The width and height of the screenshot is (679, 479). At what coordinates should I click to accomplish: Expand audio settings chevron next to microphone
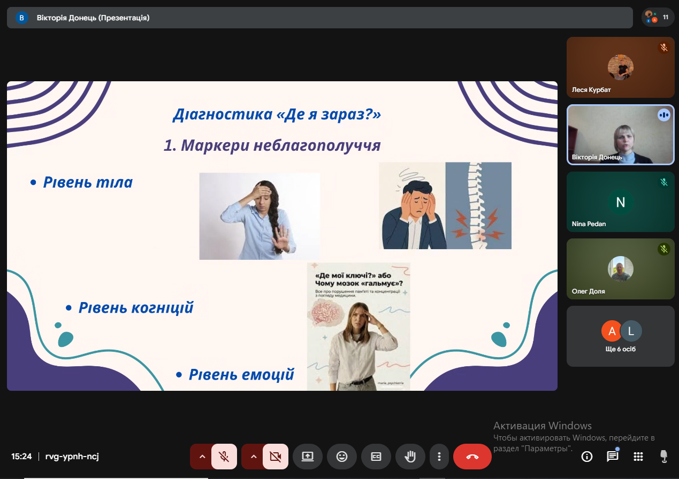[x=202, y=457]
